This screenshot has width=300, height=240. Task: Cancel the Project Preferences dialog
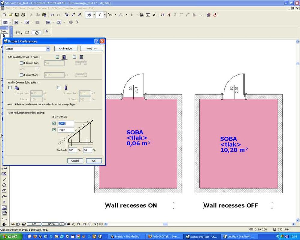click(75, 161)
